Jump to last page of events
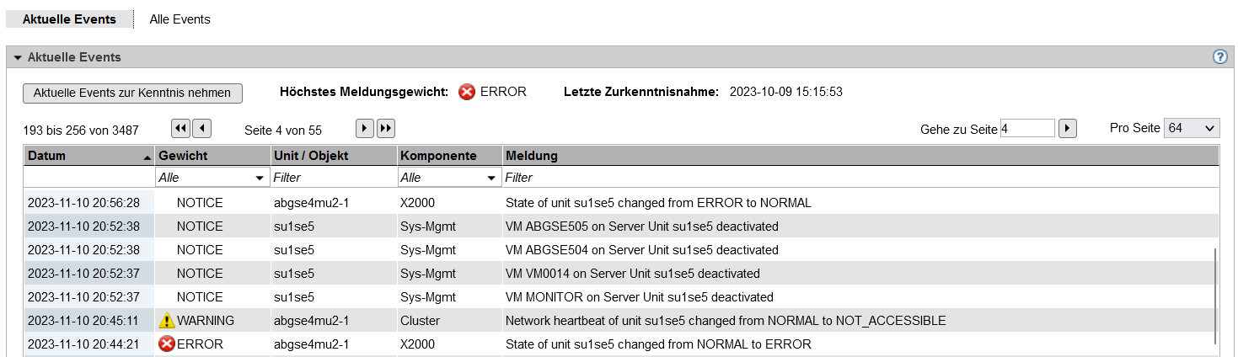Image resolution: width=1238 pixels, height=357 pixels. (x=385, y=128)
